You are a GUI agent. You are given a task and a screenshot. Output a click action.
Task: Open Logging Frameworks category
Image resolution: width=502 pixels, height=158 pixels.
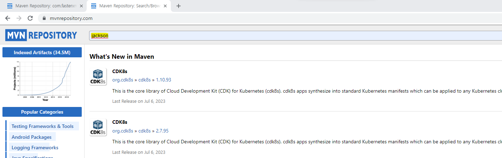[x=35, y=148]
